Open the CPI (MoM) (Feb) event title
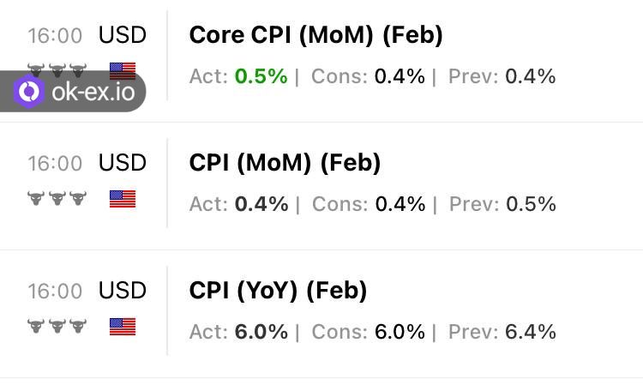The height and width of the screenshot is (385, 643). 285,163
